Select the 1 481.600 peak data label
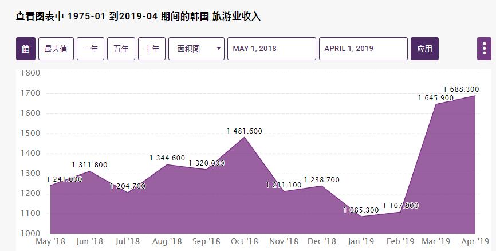This screenshot has height=251, width=496. (245, 131)
